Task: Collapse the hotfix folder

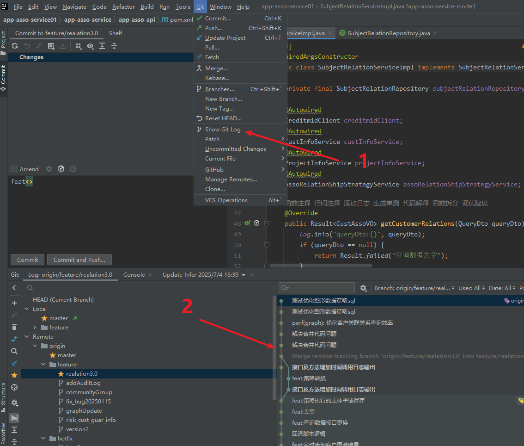Action: [43, 438]
